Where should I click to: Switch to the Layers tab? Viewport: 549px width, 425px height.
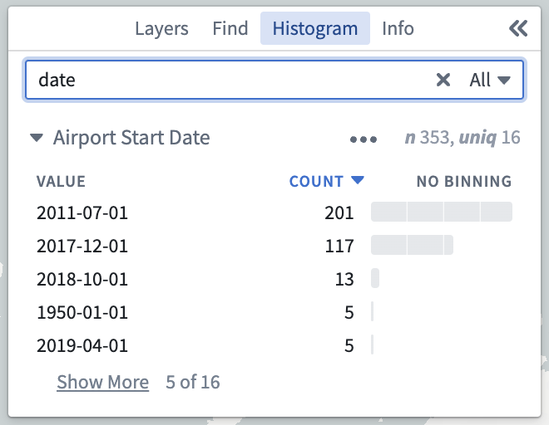click(x=161, y=28)
